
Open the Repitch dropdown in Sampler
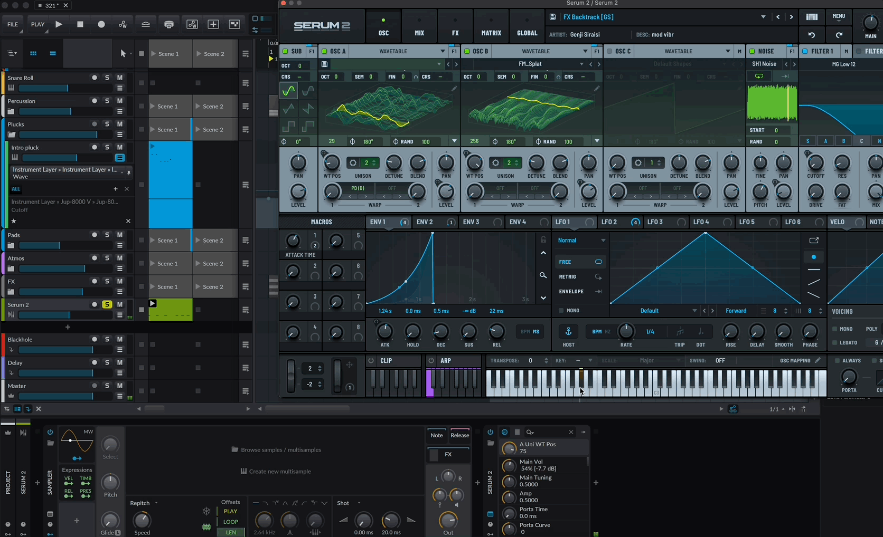[144, 503]
